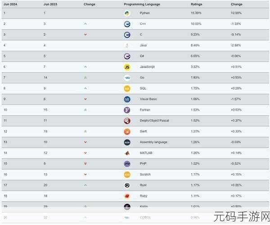Click the PHP logo icon

[x=127, y=164]
